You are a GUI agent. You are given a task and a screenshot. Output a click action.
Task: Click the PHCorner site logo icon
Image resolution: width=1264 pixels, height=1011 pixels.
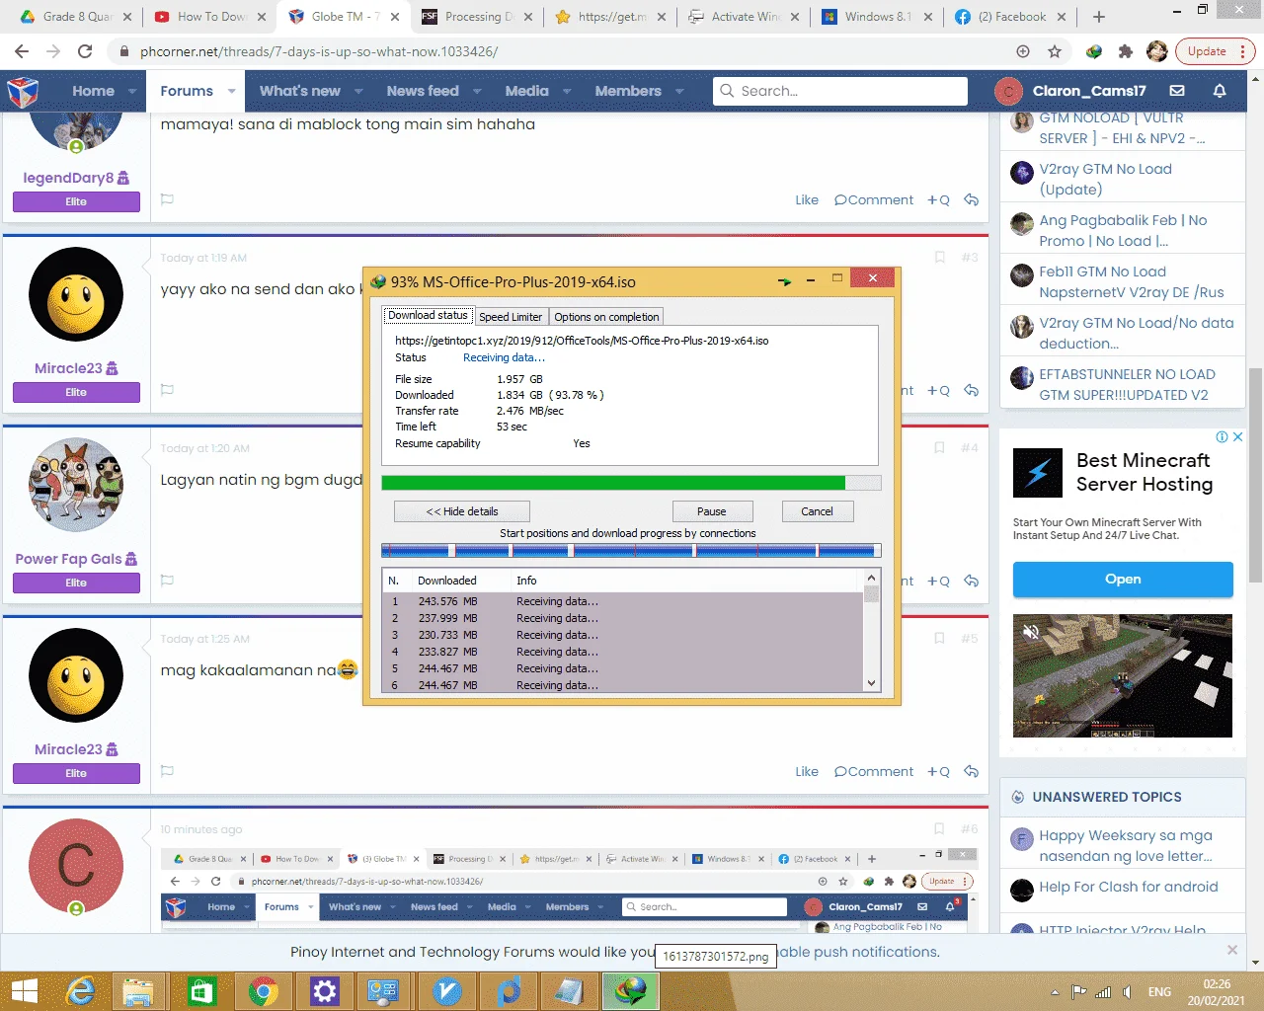point(23,91)
